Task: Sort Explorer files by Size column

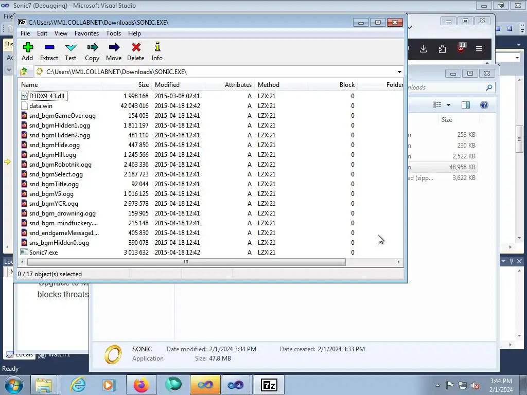Action: 446,119
